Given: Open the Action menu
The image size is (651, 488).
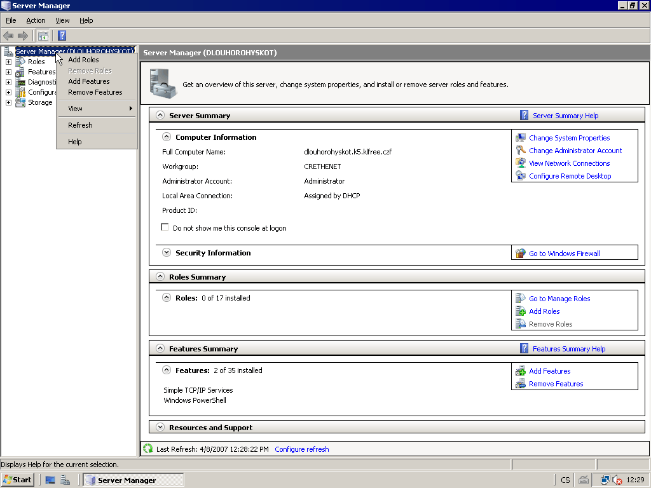Looking at the screenshot, I should coord(36,20).
